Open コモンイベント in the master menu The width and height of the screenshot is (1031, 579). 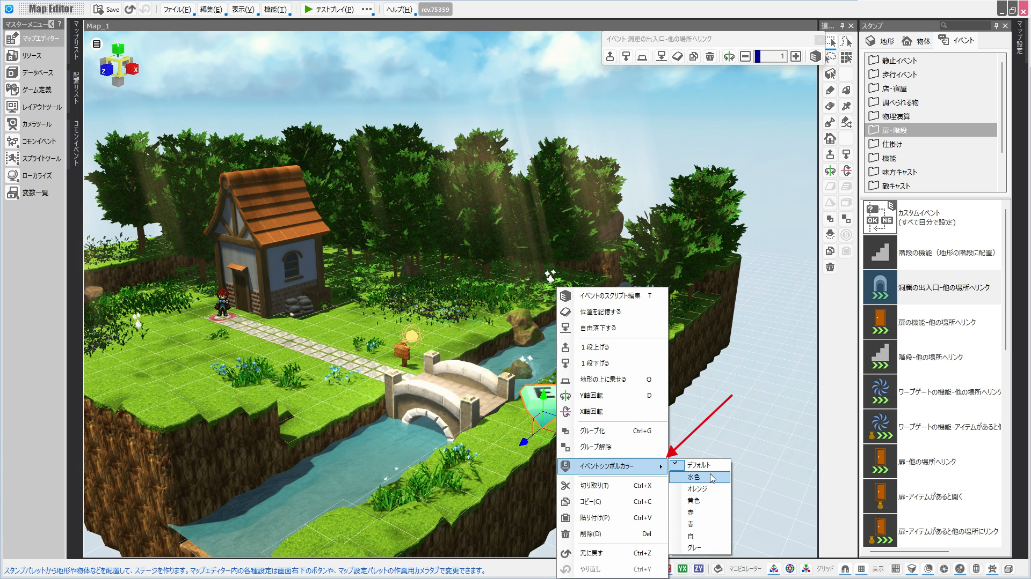tap(34, 142)
